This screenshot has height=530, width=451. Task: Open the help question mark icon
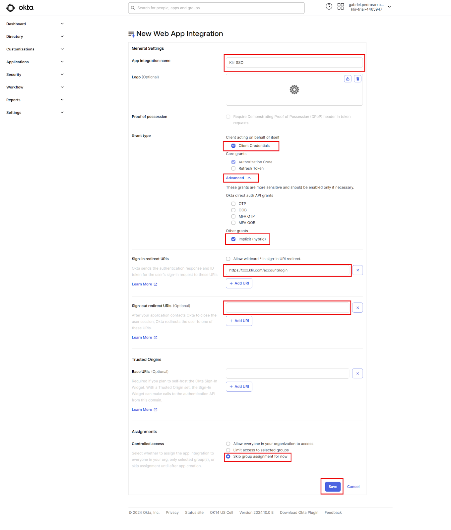pos(329,7)
